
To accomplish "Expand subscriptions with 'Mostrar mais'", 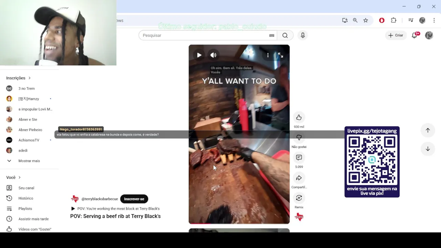I will [29, 161].
